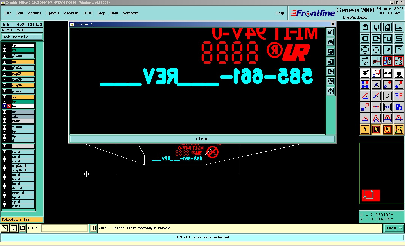Choose the polygon select arrow tool
This screenshot has height=246, width=405.
388,129
